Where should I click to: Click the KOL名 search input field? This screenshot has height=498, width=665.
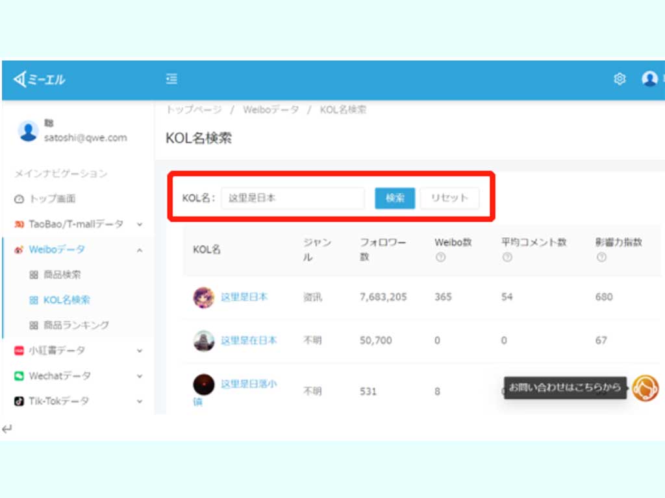pyautogui.click(x=292, y=198)
